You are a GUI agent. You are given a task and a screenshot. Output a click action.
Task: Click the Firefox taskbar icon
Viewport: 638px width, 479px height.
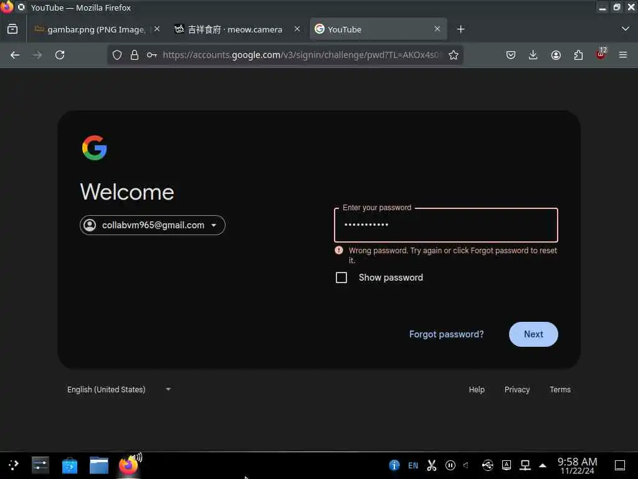click(x=128, y=465)
